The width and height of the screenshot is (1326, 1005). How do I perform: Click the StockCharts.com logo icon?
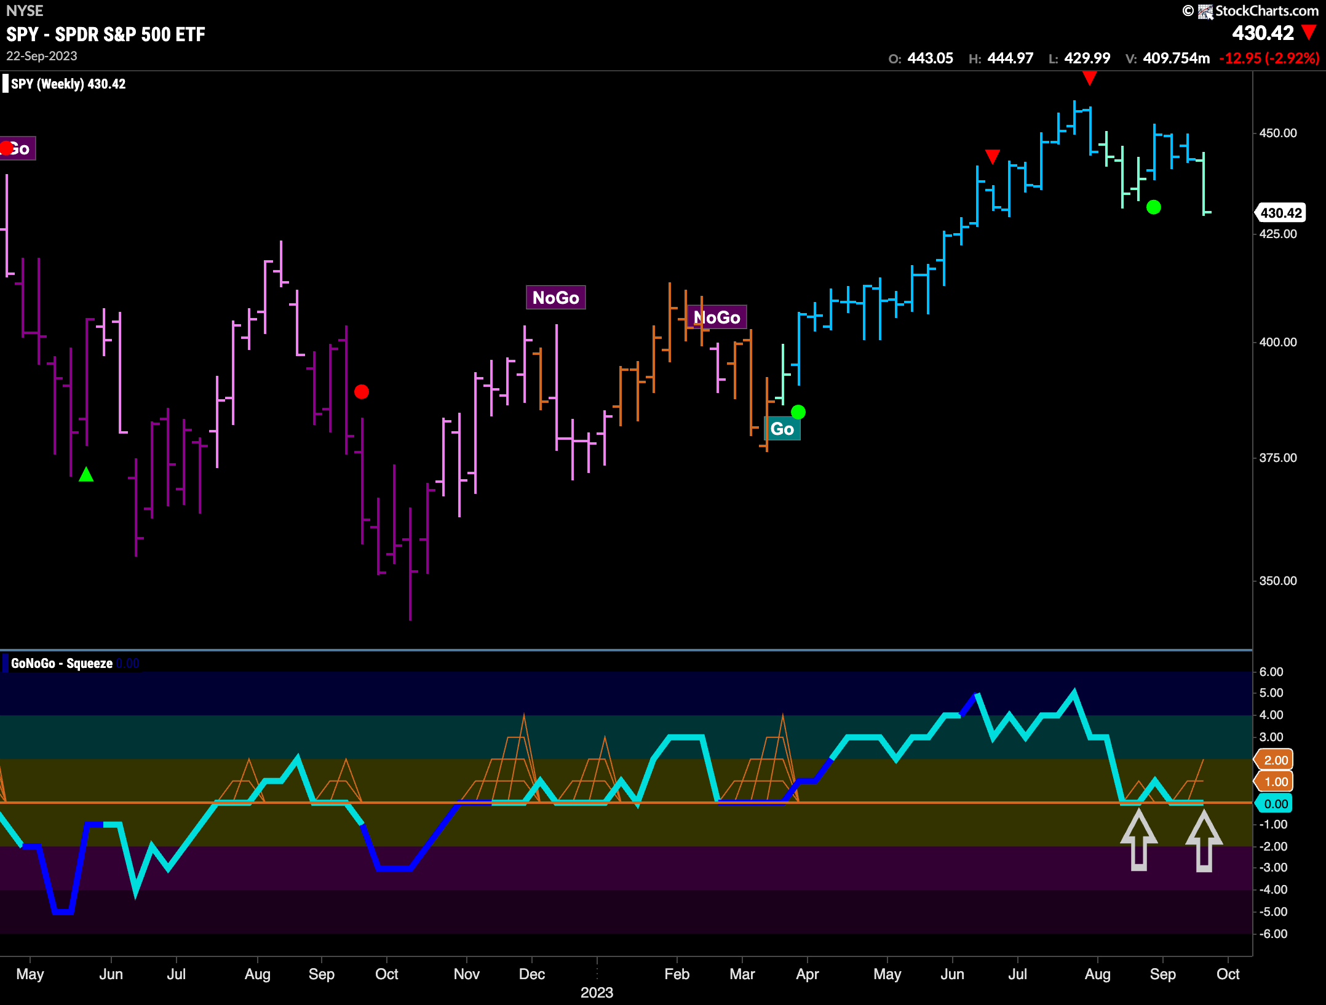click(1205, 11)
